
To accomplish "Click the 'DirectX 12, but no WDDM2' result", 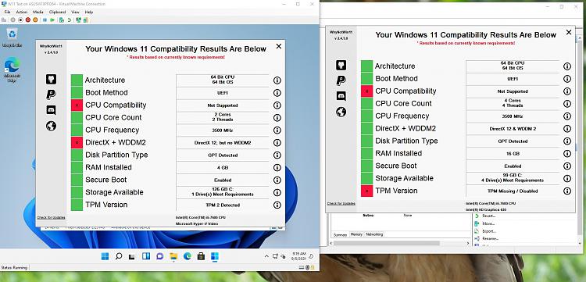I will 223,143.
